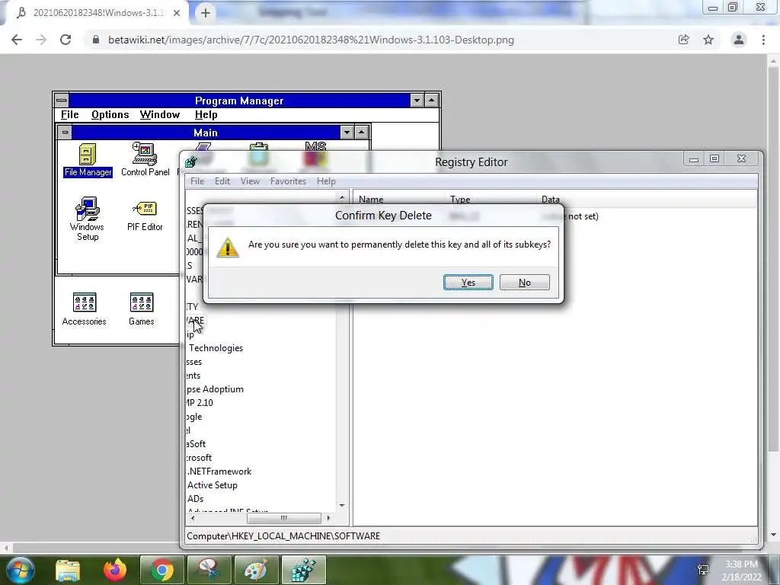Click tree horizontal scroll right arrow
Viewport: 780px width, 585px height.
coord(328,518)
